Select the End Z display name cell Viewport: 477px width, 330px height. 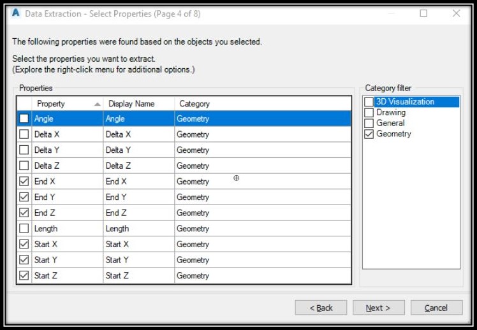[139, 213]
